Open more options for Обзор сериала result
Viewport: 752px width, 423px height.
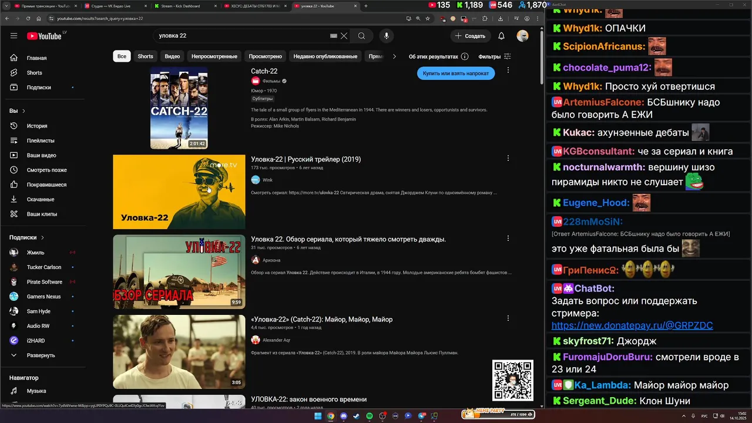coord(508,239)
